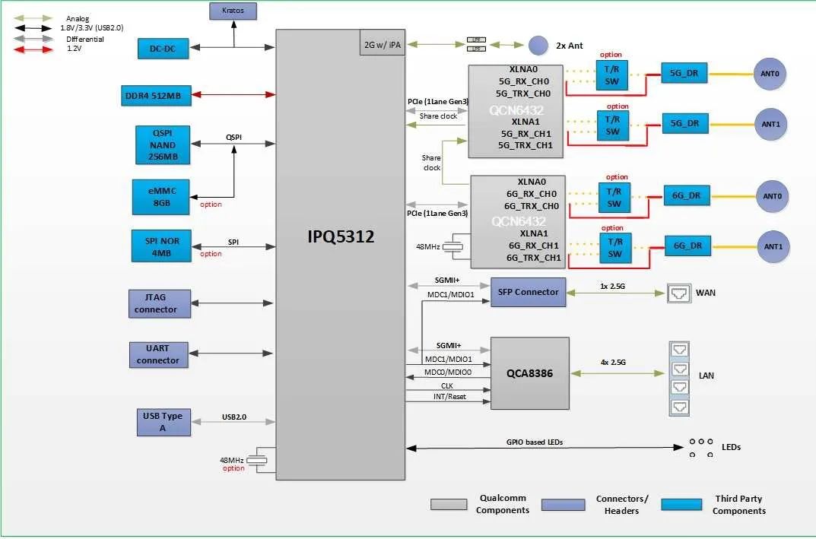Click the Third Party Components blue swatch
The image size is (816, 539).
681,505
